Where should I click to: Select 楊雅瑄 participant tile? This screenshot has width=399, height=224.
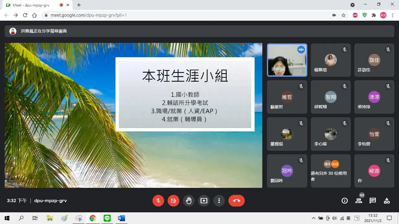tap(331, 60)
